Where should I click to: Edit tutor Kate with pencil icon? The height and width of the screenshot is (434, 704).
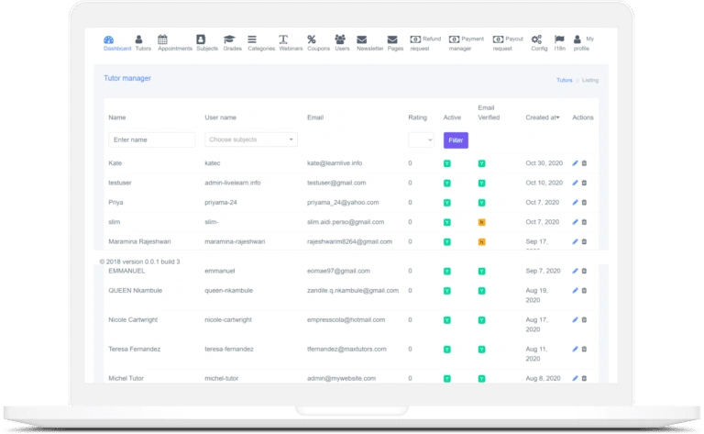(575, 163)
